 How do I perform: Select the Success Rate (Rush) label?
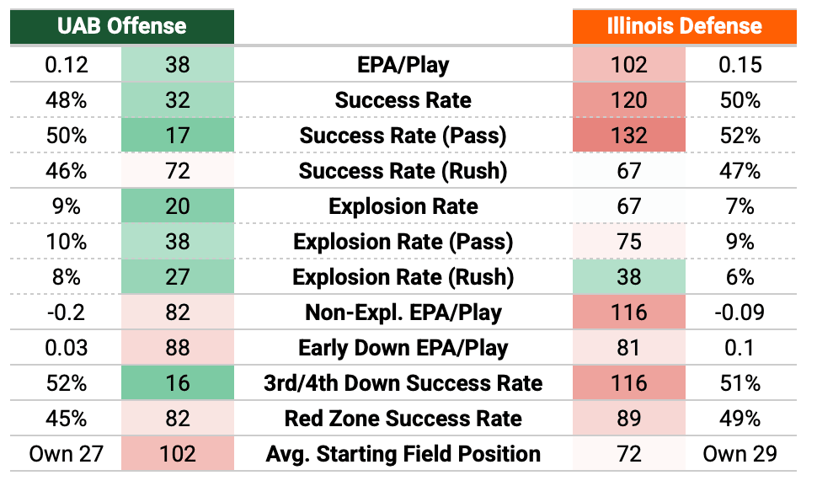tap(403, 171)
